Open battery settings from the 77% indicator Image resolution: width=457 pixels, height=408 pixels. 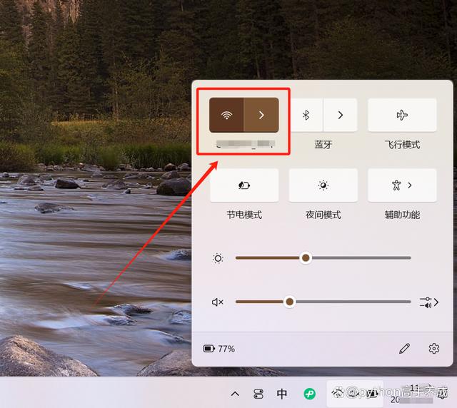pyautogui.click(x=219, y=349)
